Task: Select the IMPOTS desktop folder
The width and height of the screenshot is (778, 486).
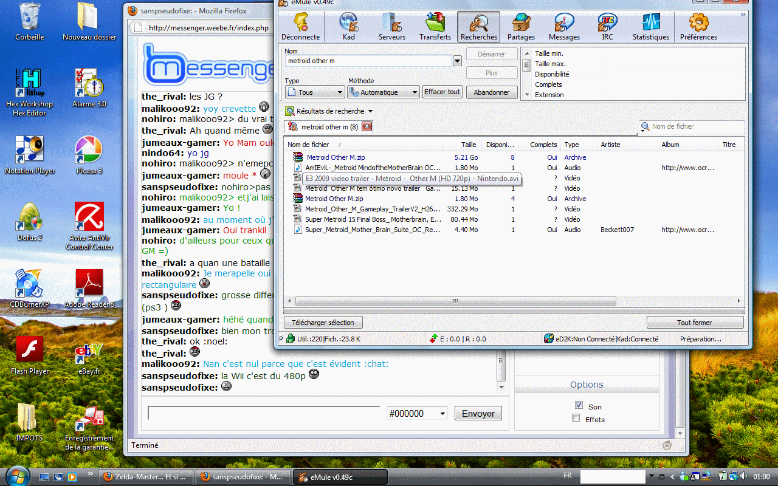Action: click(x=29, y=422)
